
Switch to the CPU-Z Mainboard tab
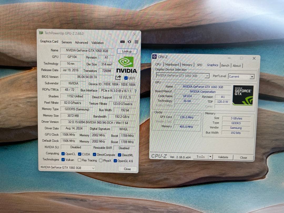pos(172,64)
